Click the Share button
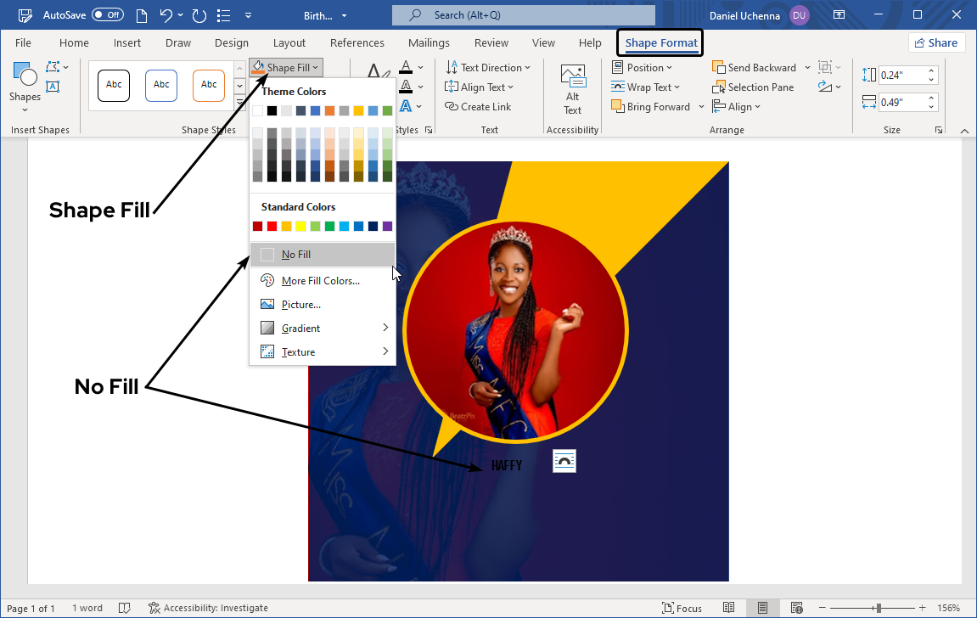The height and width of the screenshot is (618, 977). (935, 43)
